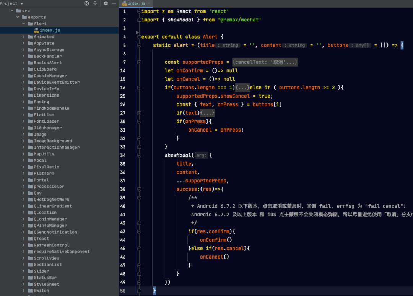Select the PixelRatio folder
This screenshot has height=296, width=413.
46,167
